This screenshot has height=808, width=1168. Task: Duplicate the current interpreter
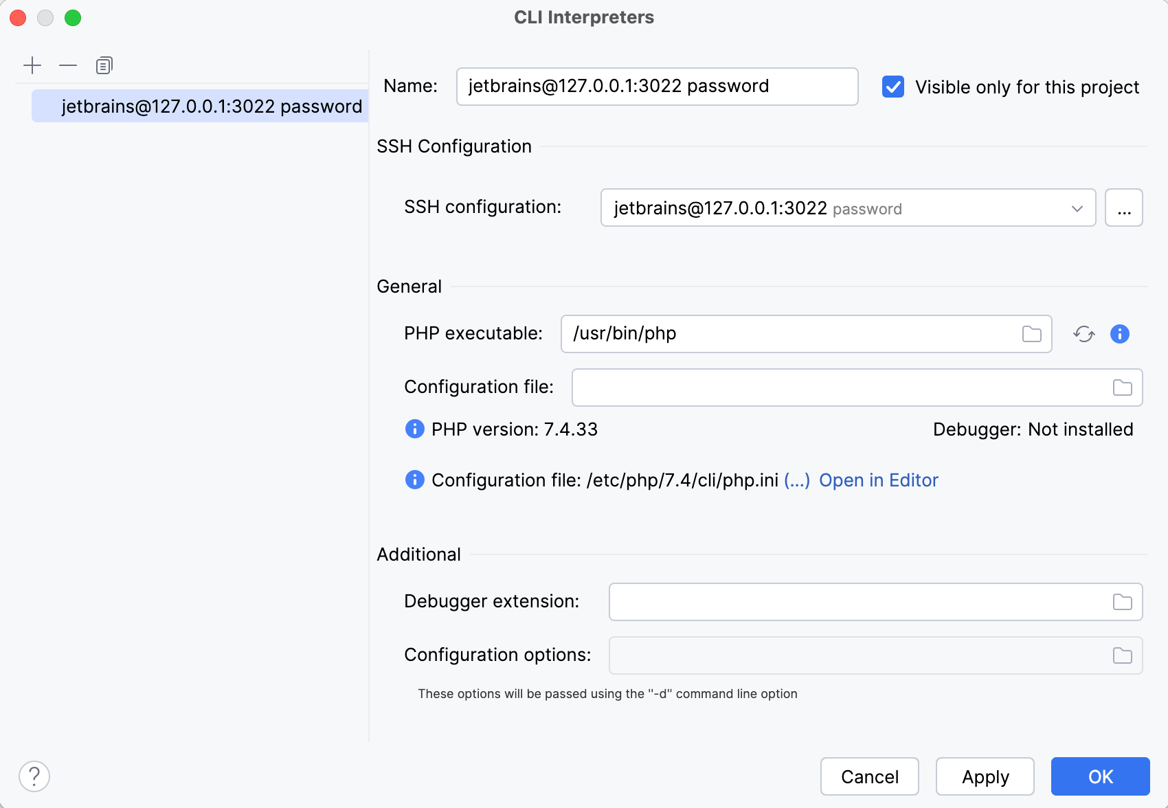[x=104, y=65]
